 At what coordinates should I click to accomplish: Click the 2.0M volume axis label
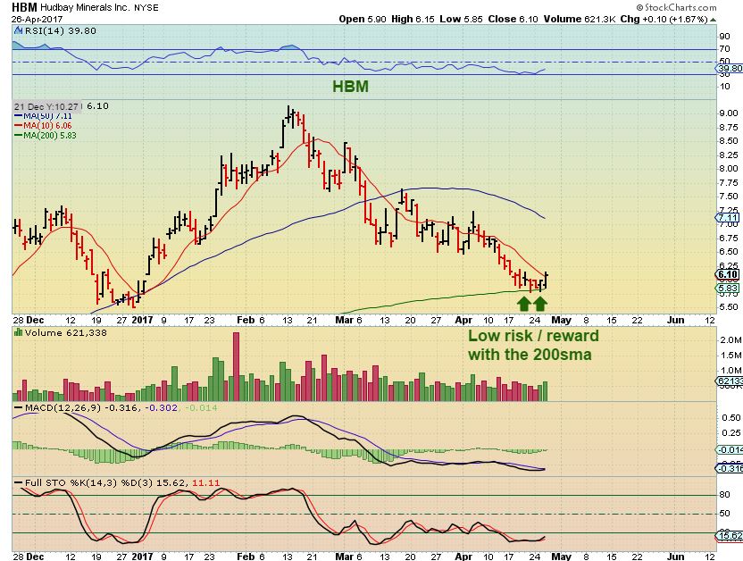[730, 339]
